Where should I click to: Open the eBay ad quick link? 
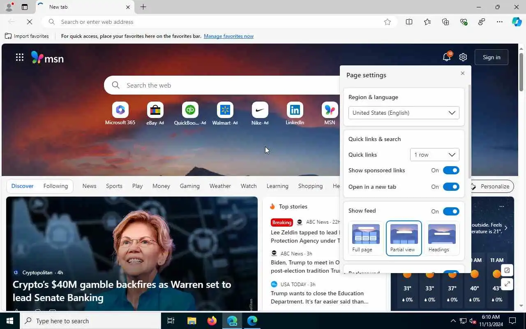(155, 114)
